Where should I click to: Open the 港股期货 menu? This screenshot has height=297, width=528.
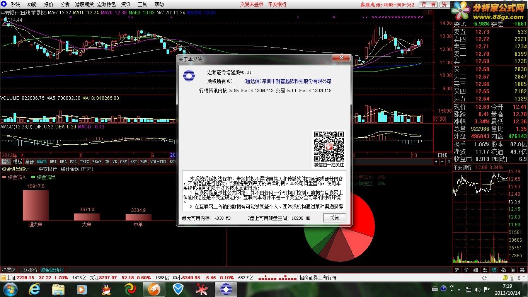click(84, 4)
